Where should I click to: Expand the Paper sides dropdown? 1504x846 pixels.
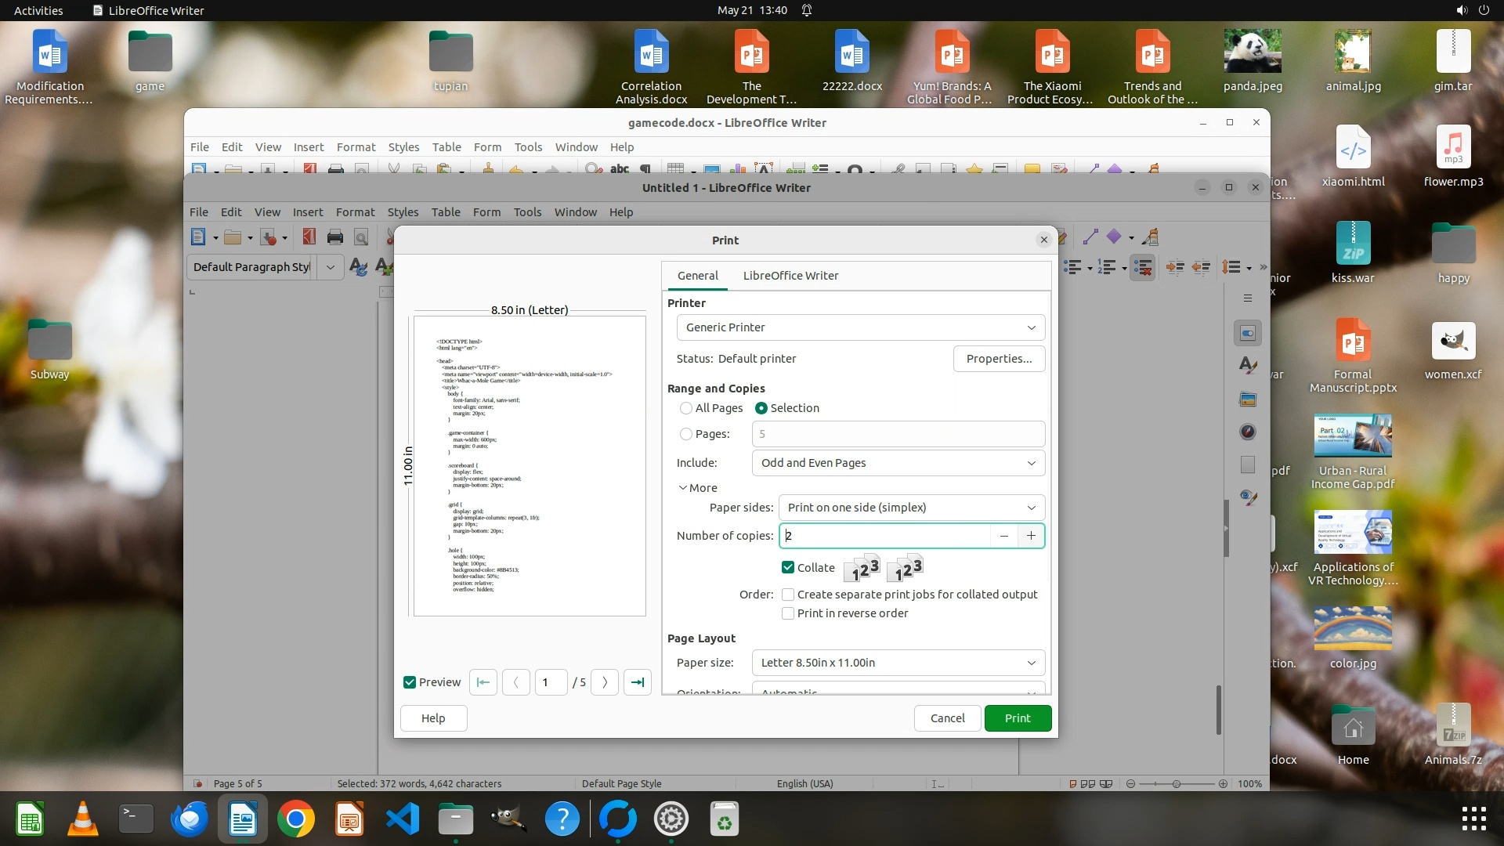pyautogui.click(x=912, y=508)
